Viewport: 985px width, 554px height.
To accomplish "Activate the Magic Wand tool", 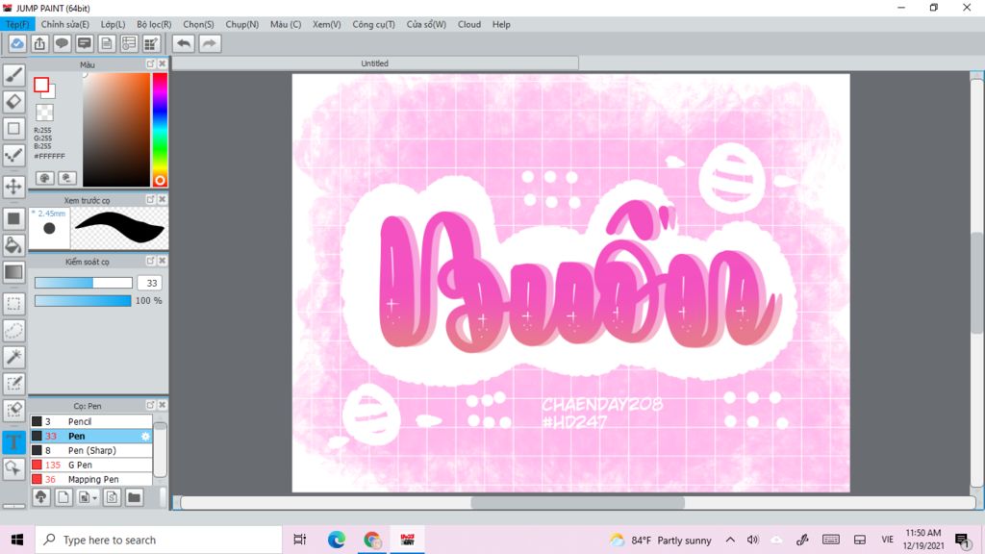I will 13,357.
